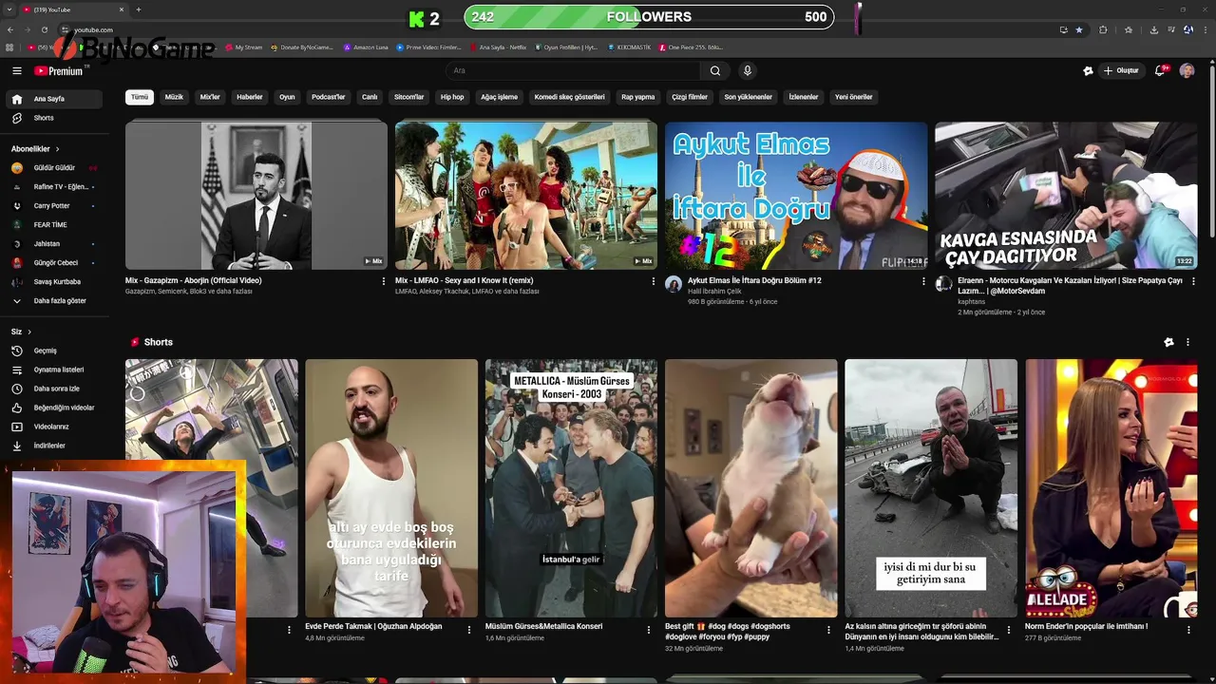Open Rafine TV subscription link
The height and width of the screenshot is (684, 1216).
pos(55,187)
